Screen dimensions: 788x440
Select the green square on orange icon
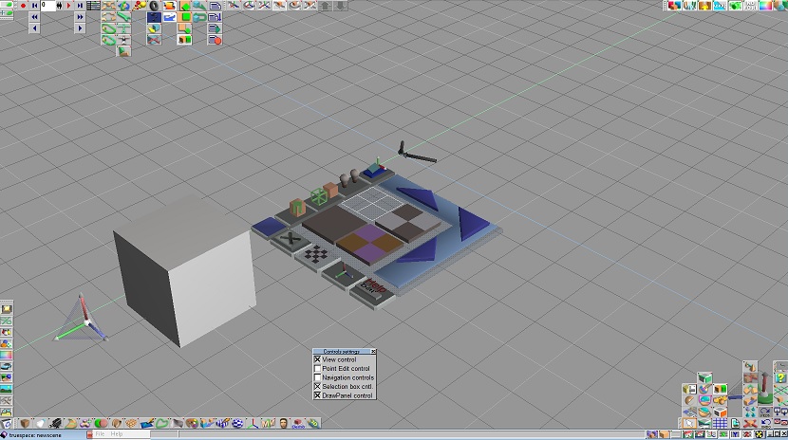click(x=184, y=16)
